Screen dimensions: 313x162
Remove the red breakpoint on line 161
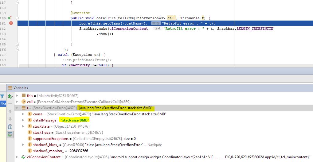point(11,23)
